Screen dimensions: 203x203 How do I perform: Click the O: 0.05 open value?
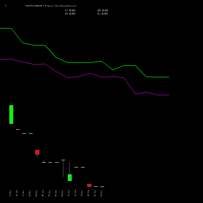pyautogui.click(x=70, y=14)
